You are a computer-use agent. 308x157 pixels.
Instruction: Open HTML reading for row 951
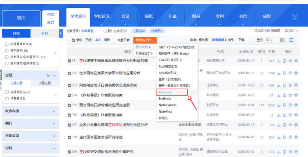coord(284,61)
